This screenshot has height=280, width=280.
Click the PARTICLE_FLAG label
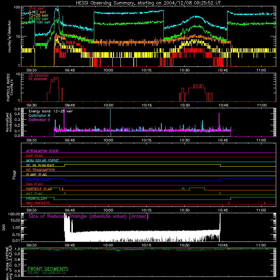(39, 189)
